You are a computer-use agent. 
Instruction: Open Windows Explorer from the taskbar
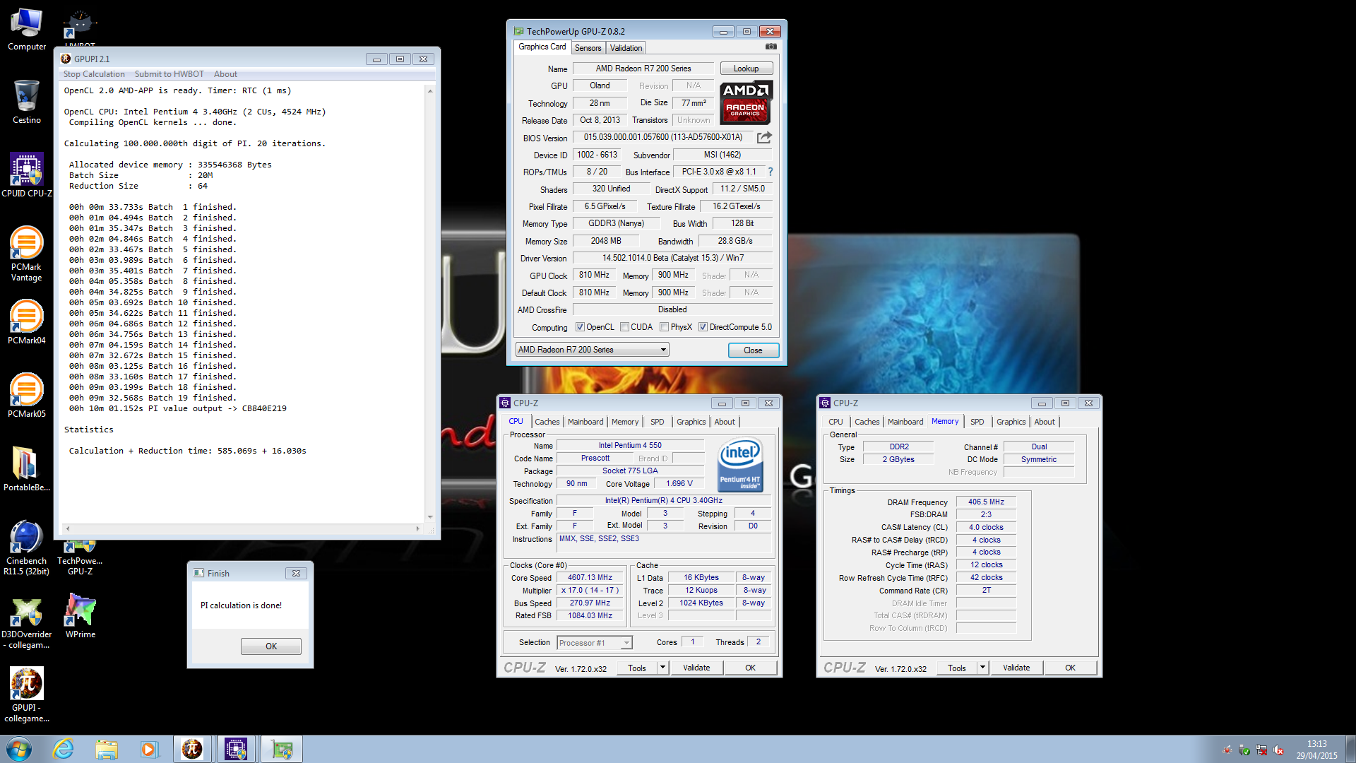tap(107, 749)
